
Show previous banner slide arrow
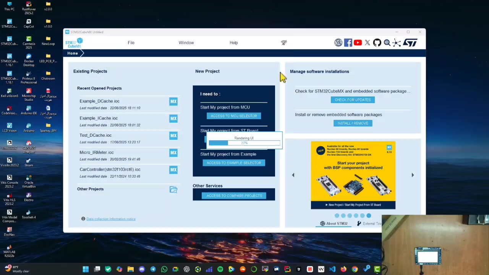click(293, 175)
